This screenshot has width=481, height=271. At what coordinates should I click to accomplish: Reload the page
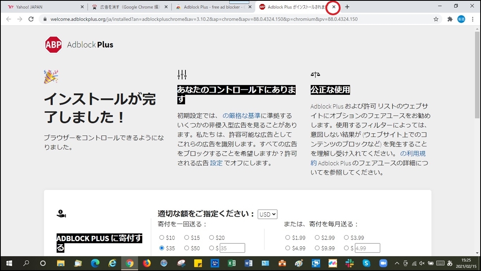[31, 19]
